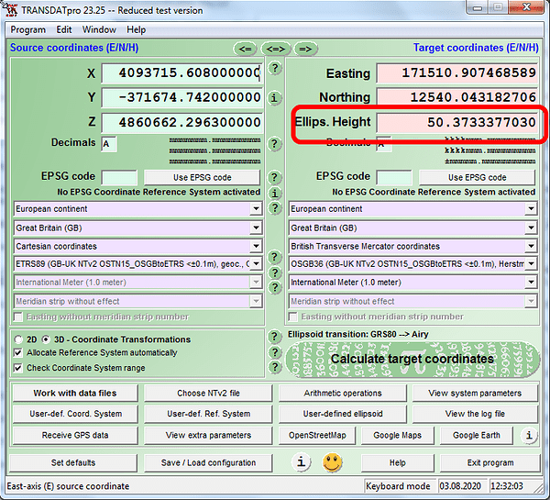Screen dimensions: 550x500
Task: Click the source EPSG code input field
Action: (119, 177)
